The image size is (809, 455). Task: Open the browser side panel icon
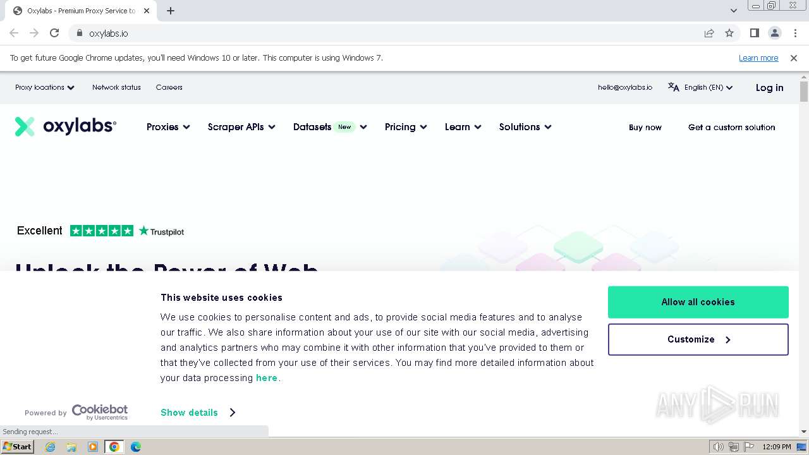754,33
